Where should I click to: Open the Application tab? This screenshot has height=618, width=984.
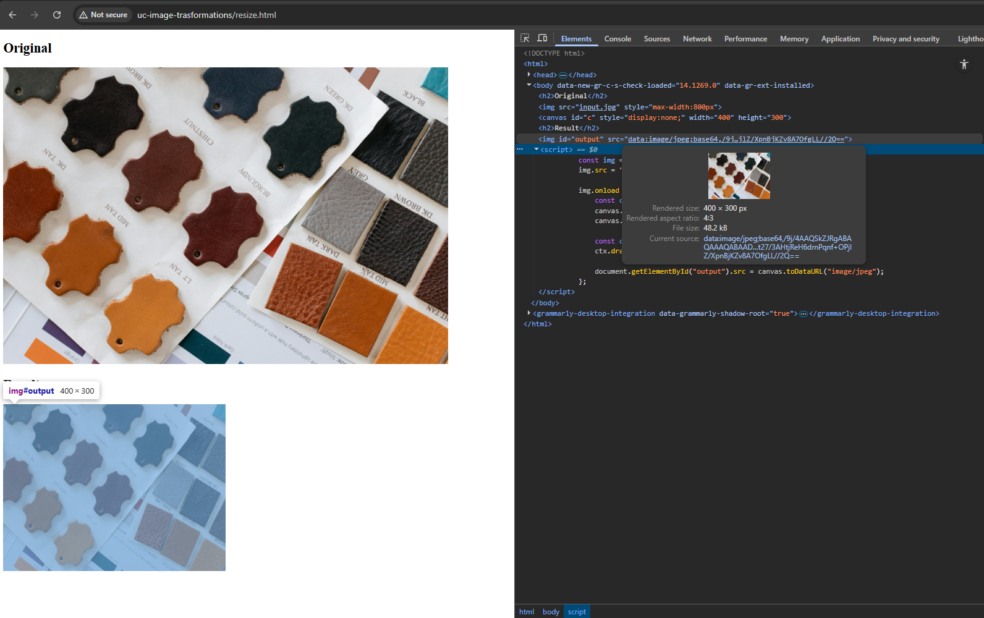pos(840,39)
